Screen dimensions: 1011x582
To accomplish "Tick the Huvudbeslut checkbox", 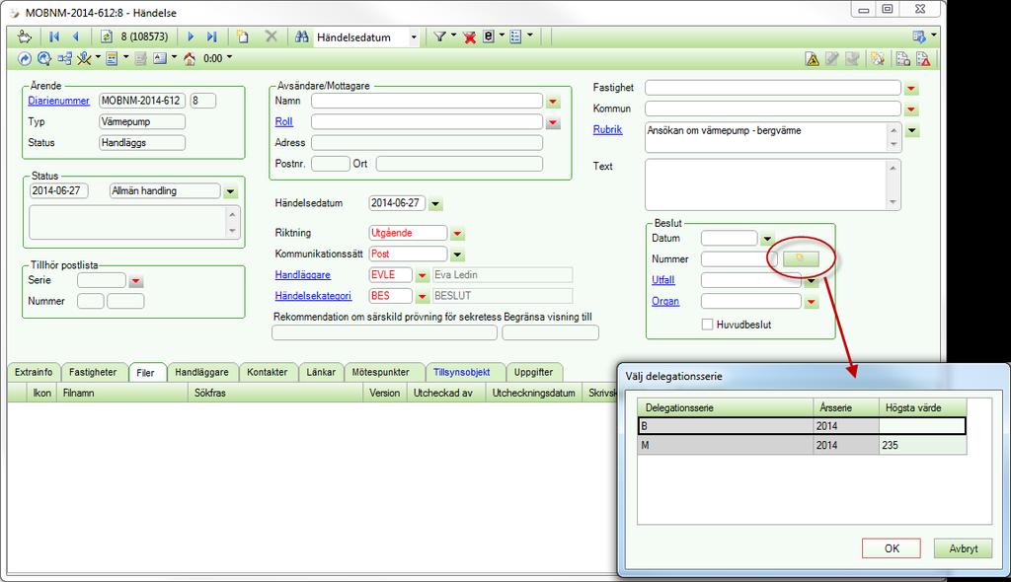I will [x=707, y=325].
